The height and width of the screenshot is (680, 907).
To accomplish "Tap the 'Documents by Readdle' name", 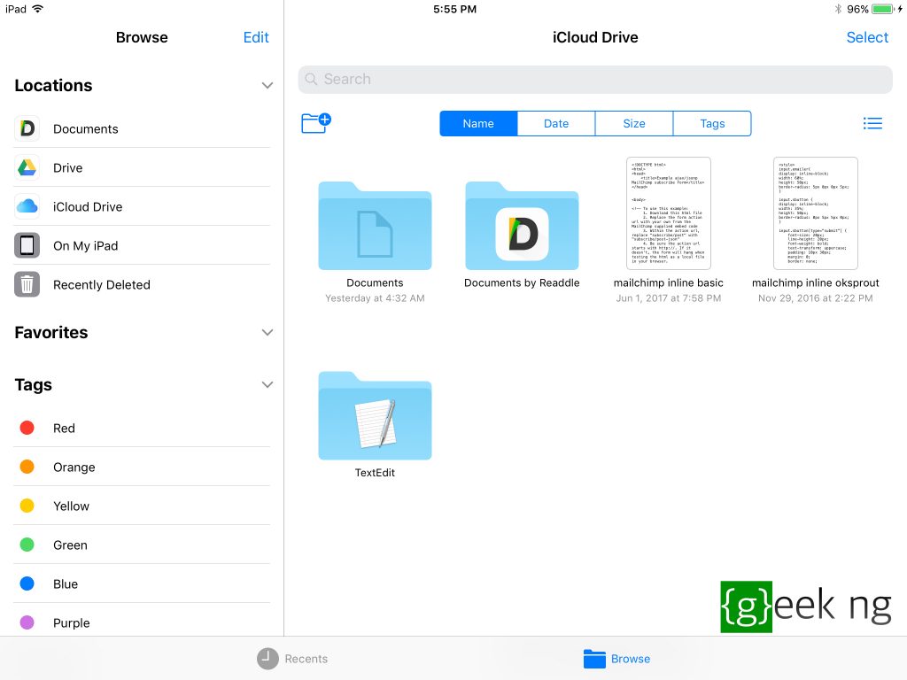I will coord(522,282).
